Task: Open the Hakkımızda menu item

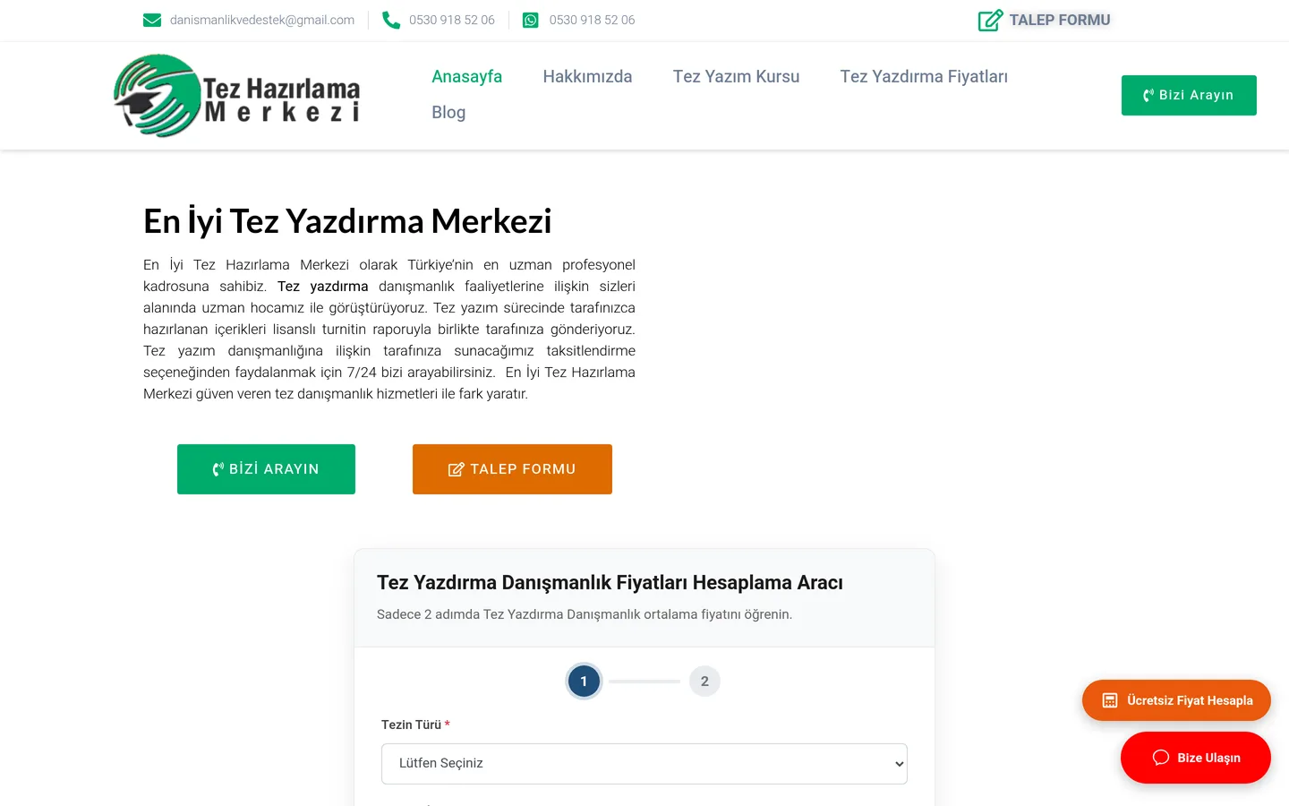Action: [x=587, y=77]
